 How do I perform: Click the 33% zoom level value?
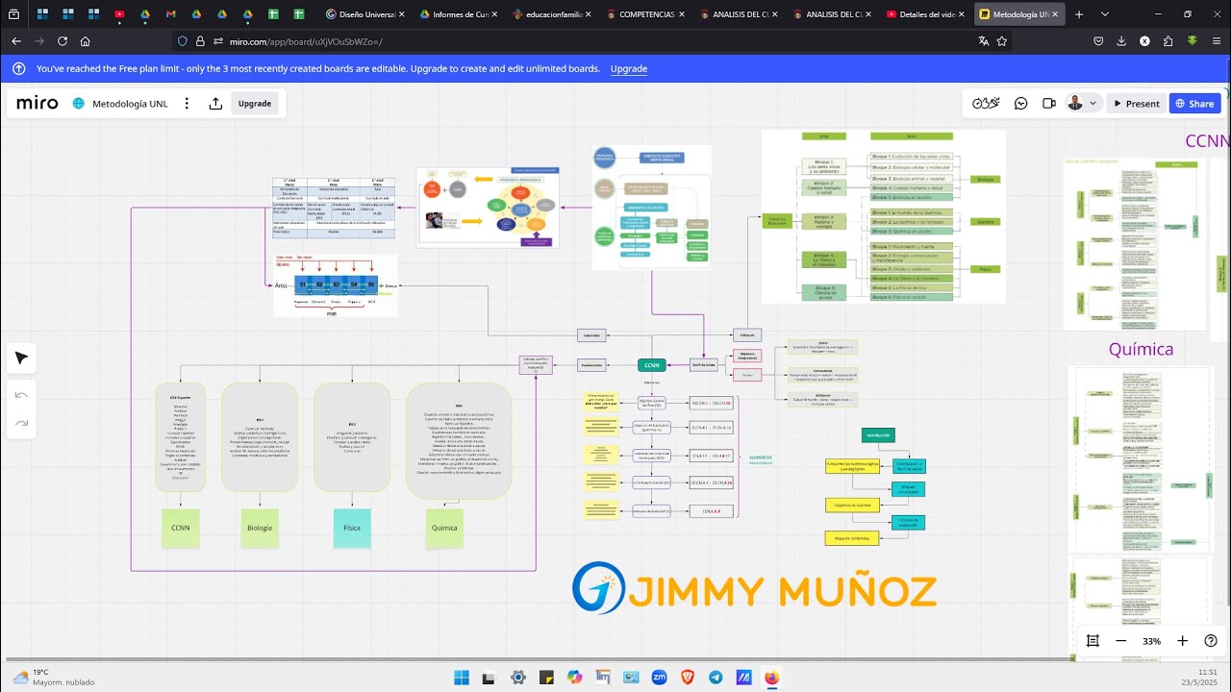click(1151, 641)
